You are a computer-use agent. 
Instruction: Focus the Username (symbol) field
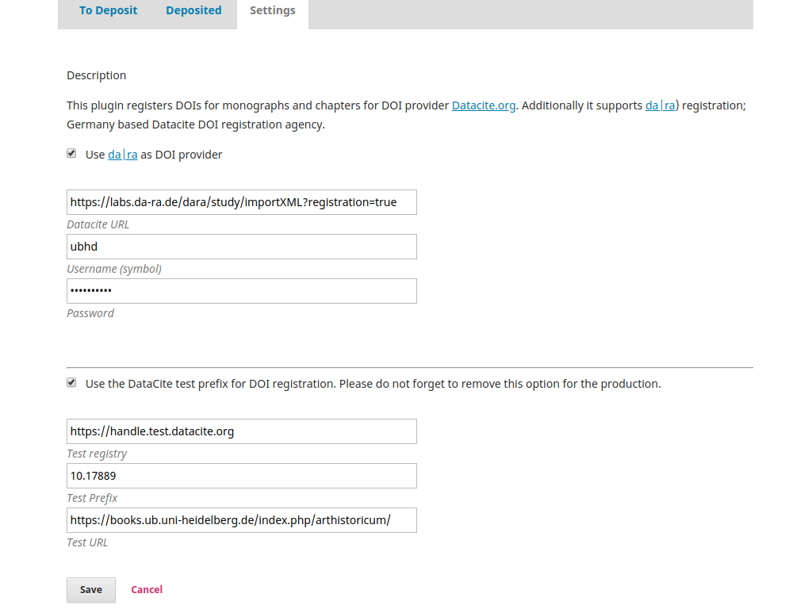[x=241, y=247]
